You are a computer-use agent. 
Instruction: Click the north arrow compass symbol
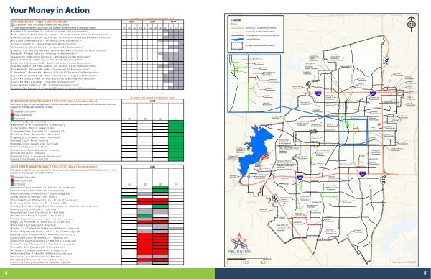click(x=412, y=24)
